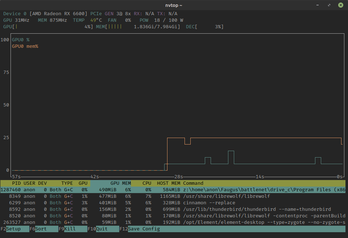This screenshot has width=348, height=238.
Task: Select the TYPE column header
Action: [x=67, y=183]
